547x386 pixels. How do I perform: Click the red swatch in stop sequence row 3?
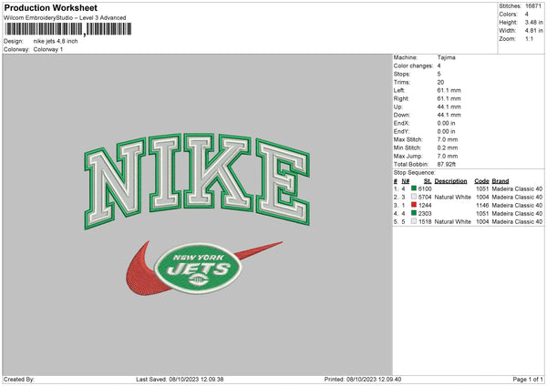414,205
